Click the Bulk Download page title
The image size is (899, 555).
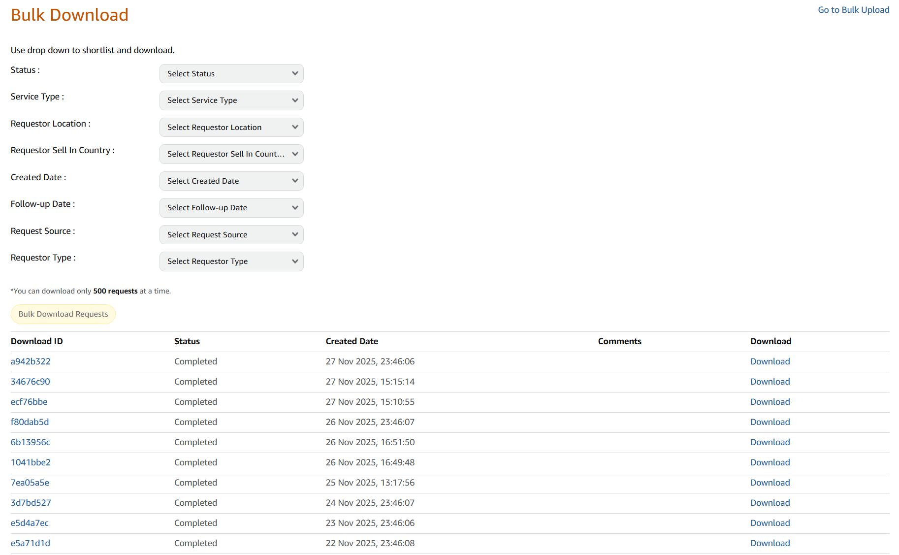point(69,15)
